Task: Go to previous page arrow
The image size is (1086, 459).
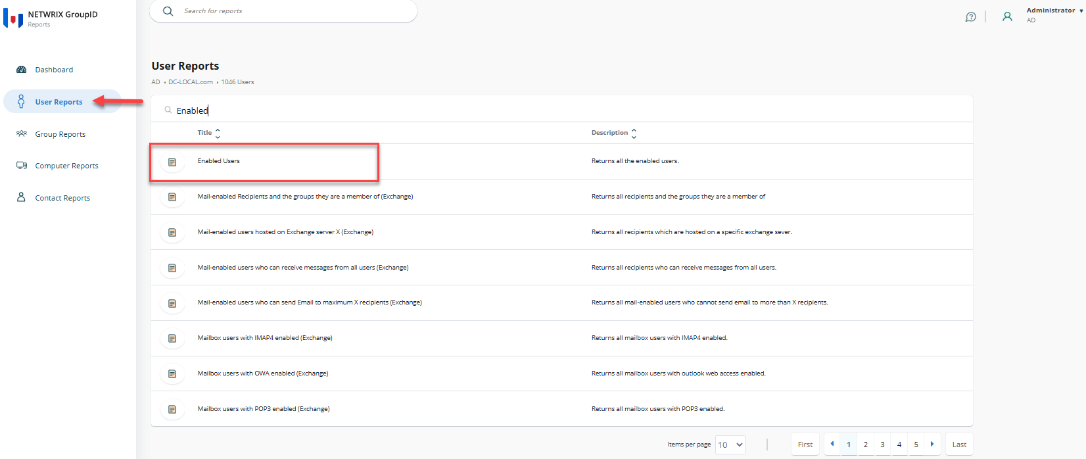Action: coord(832,444)
